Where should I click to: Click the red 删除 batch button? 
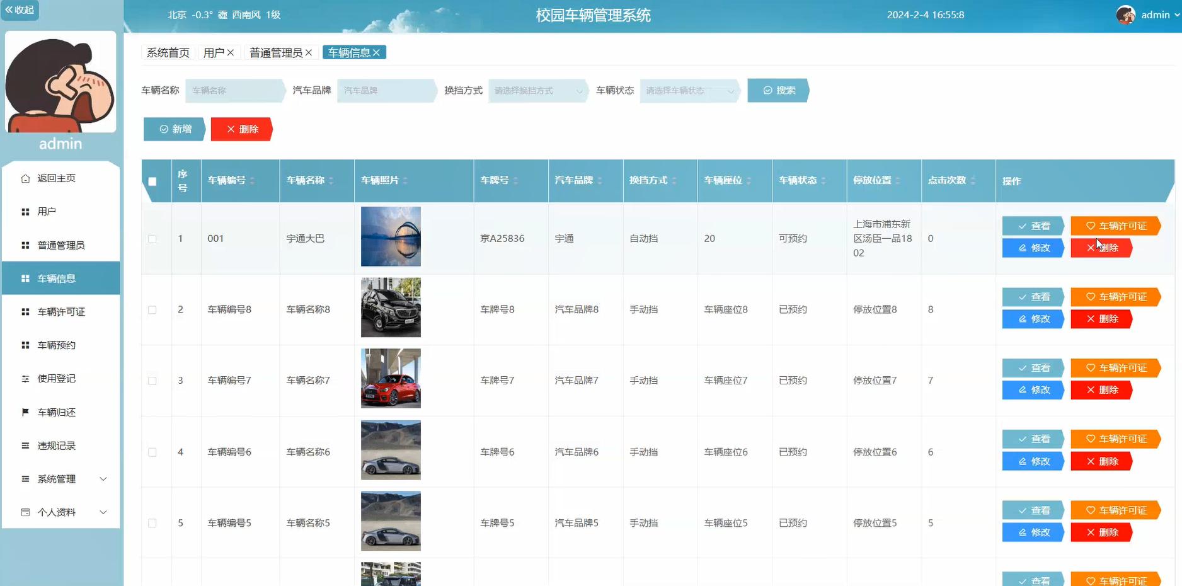pos(242,129)
